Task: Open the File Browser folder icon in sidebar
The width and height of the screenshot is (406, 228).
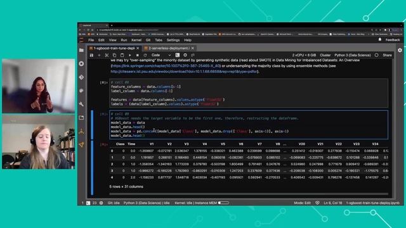Action: [x=81, y=50]
